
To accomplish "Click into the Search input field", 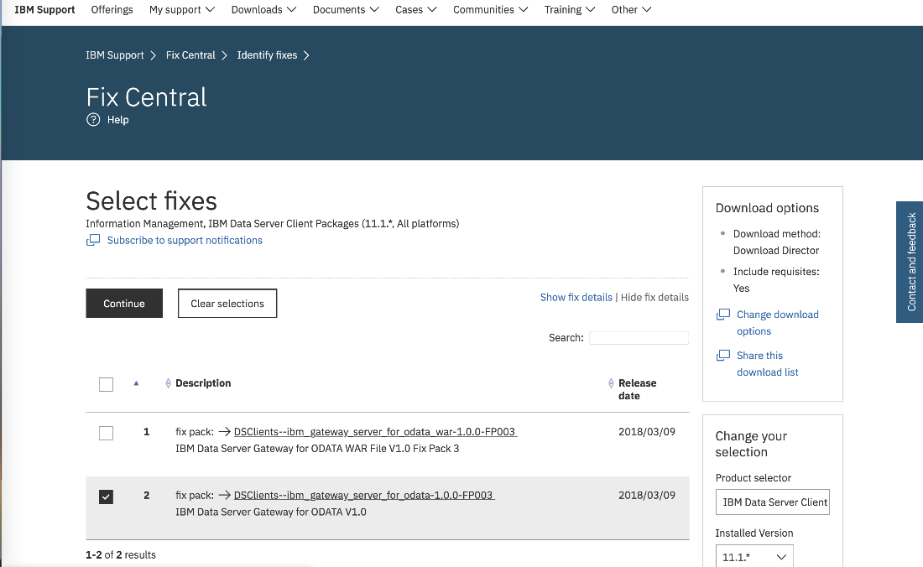I will click(639, 338).
